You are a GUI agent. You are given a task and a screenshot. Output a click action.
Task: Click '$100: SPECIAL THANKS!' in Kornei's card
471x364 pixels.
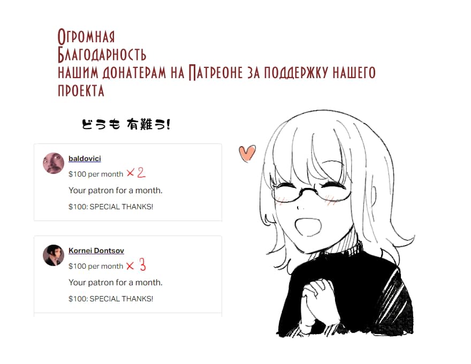coord(111,299)
